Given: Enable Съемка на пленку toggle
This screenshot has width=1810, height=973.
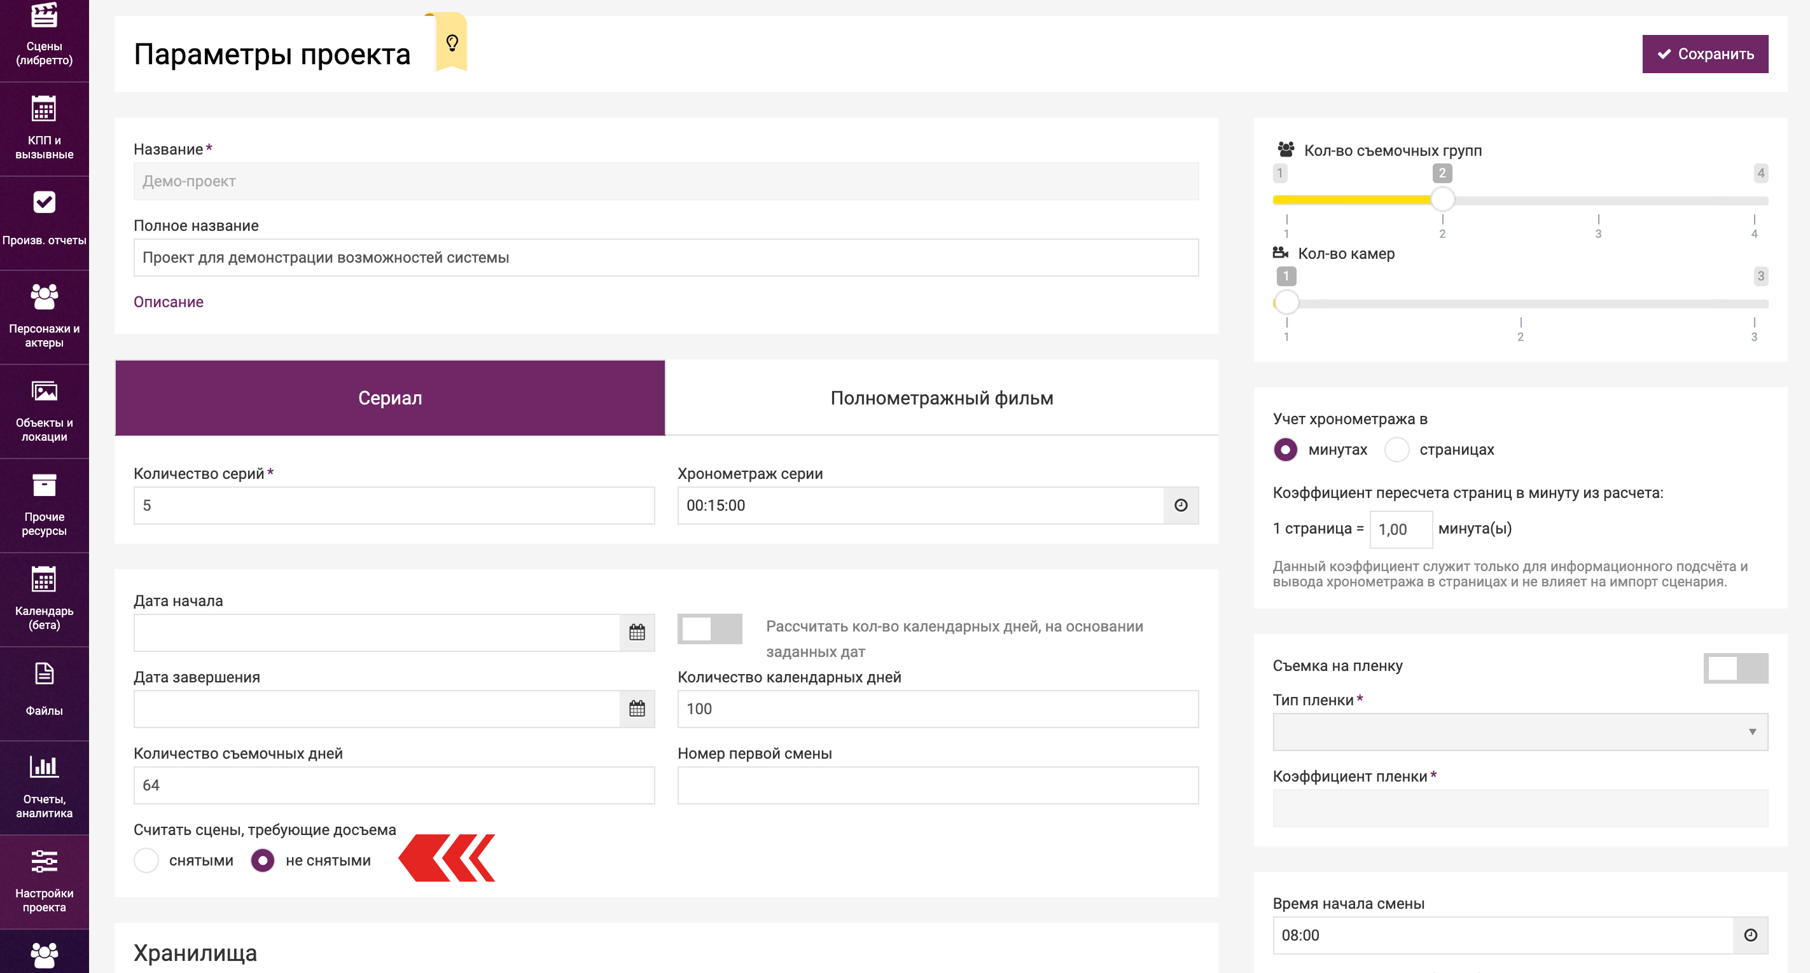Looking at the screenshot, I should point(1735,668).
